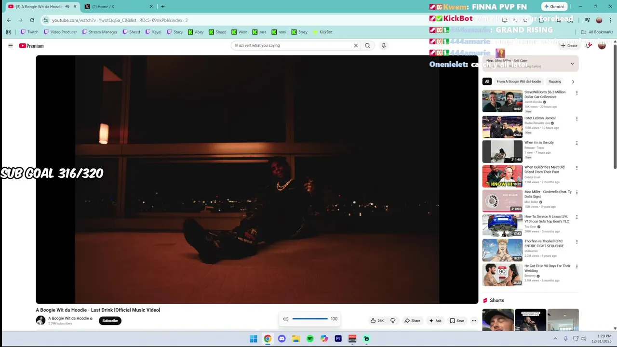
Task: Show more filter chips with right arrow
Action: (573, 81)
